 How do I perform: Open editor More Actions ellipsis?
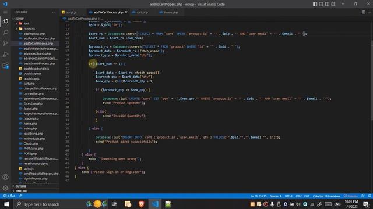[369, 12]
